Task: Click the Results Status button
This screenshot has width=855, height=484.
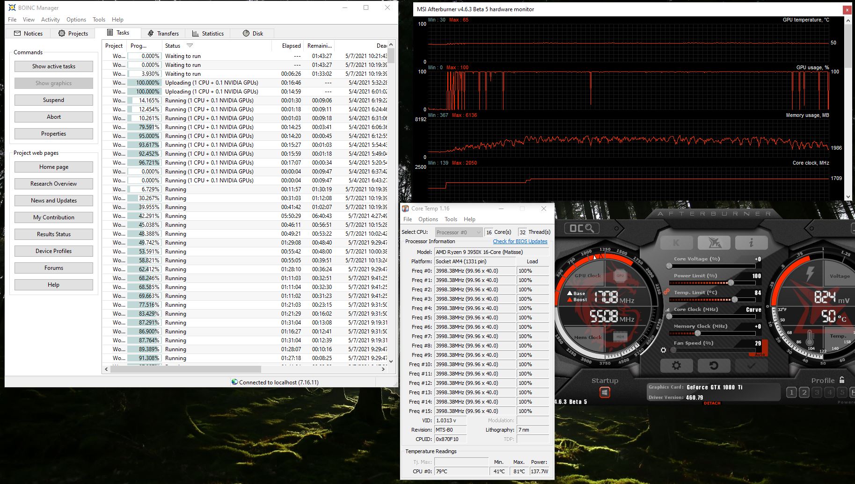Action: [x=54, y=234]
